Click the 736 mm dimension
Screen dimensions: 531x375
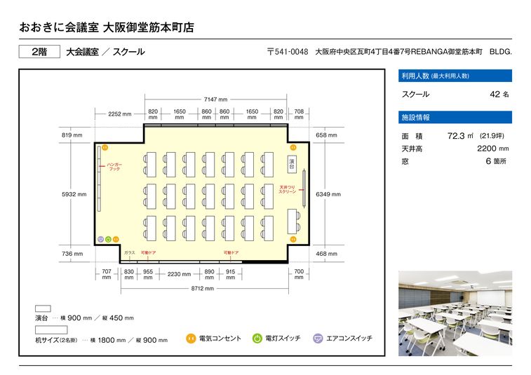pyautogui.click(x=72, y=254)
